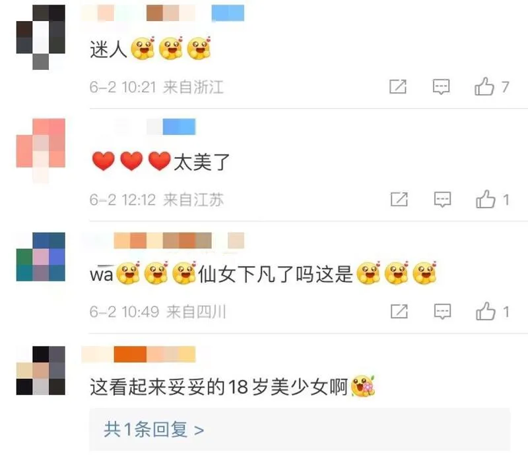Open username above the 太美了 comment
The height and width of the screenshot is (460, 528).
coord(155,127)
